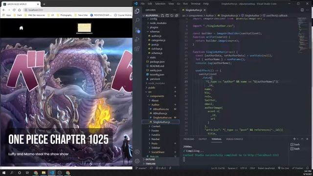
Task: Click the Photography bookmark folder in browser
Action: [64, 15]
